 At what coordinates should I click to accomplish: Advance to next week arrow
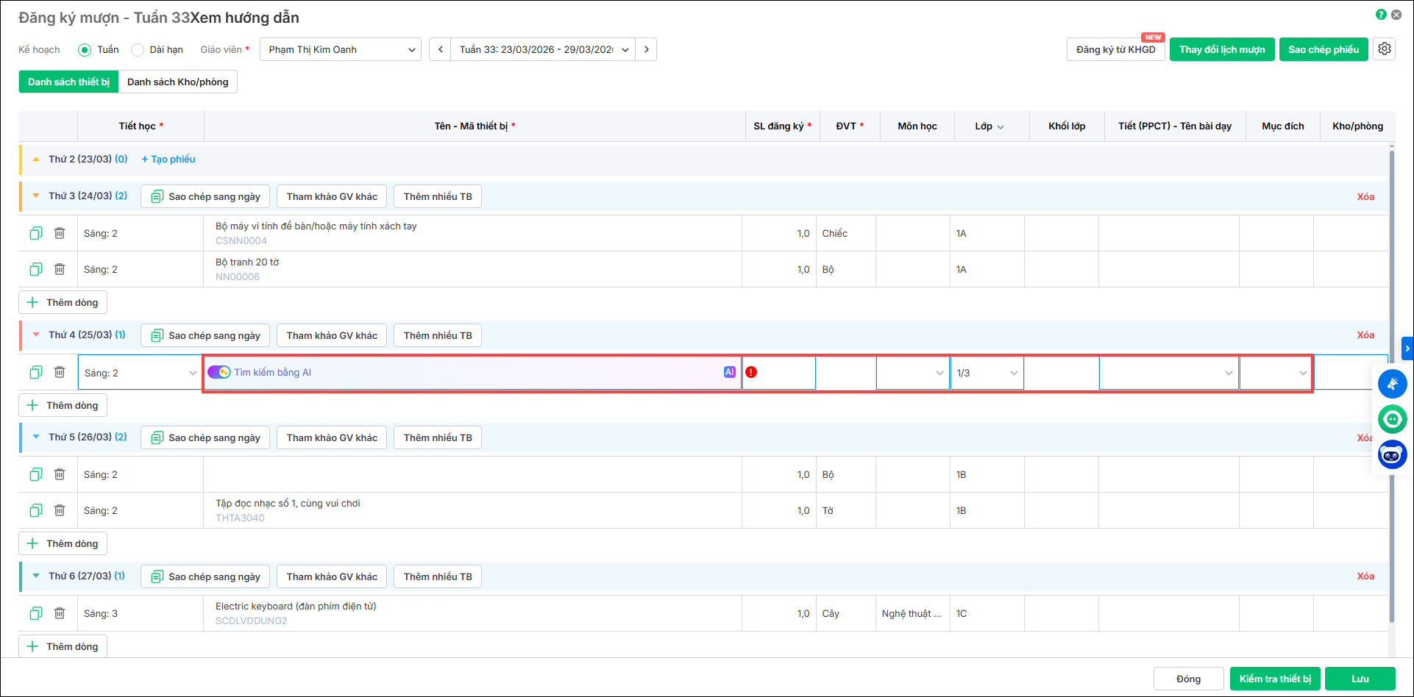(x=646, y=49)
